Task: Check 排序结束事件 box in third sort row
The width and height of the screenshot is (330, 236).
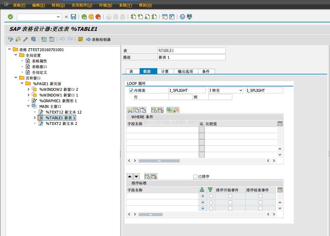Action: [x=260, y=208]
